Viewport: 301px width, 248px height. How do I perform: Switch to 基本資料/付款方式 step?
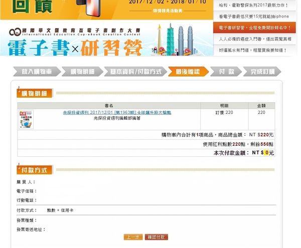[x=135, y=72]
